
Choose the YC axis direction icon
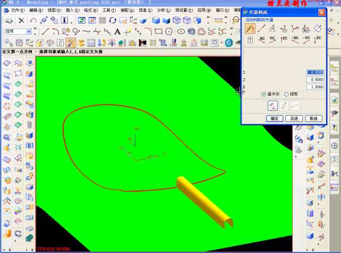pos(272,40)
